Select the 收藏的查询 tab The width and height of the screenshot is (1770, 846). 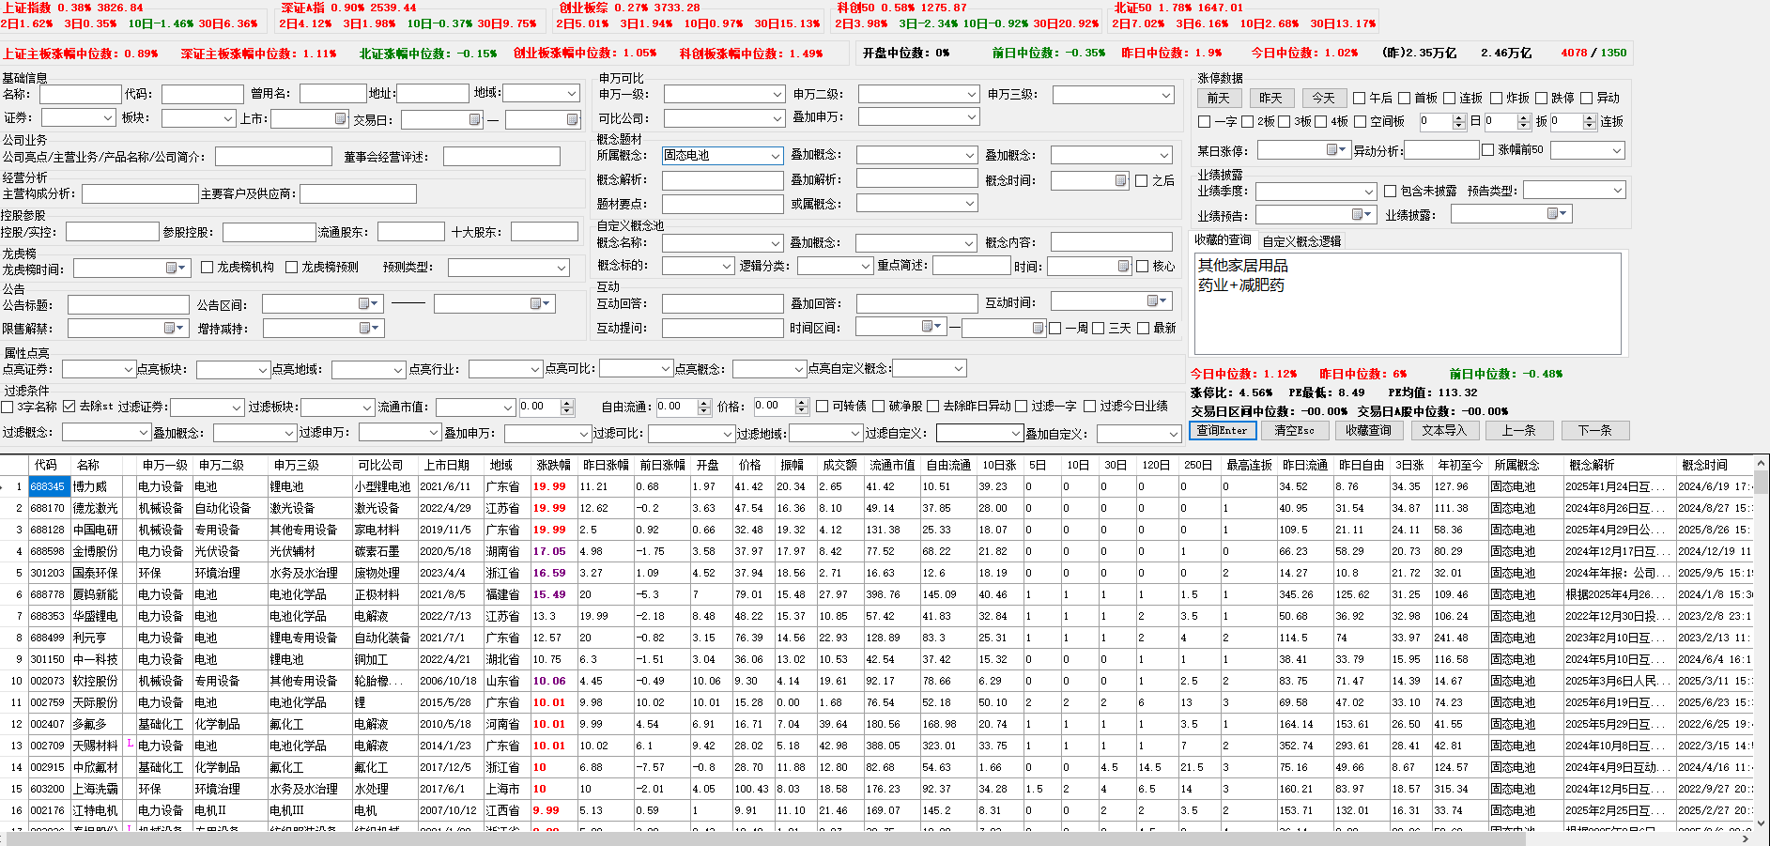[1223, 240]
